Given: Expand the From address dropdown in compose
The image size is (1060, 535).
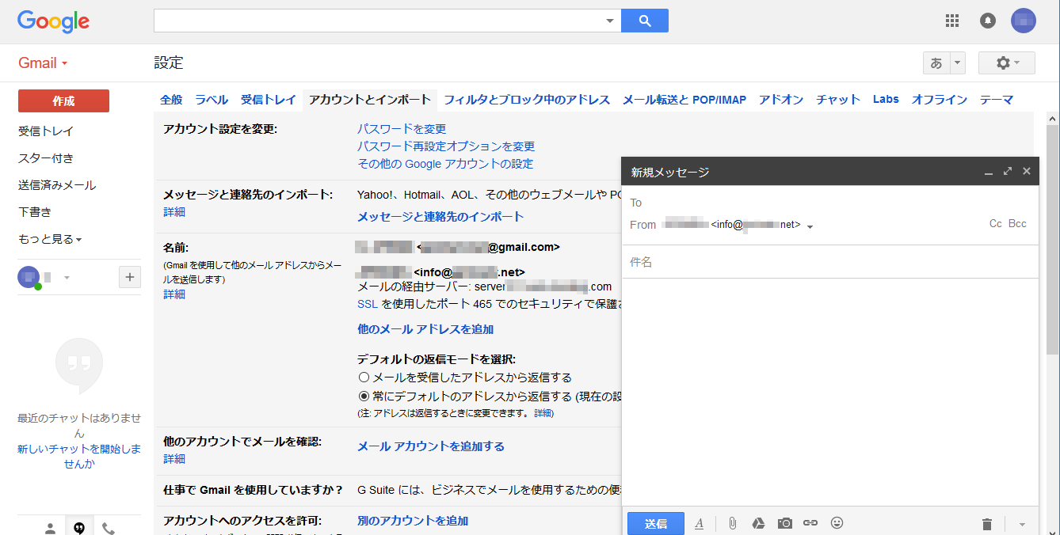Looking at the screenshot, I should pyautogui.click(x=810, y=227).
